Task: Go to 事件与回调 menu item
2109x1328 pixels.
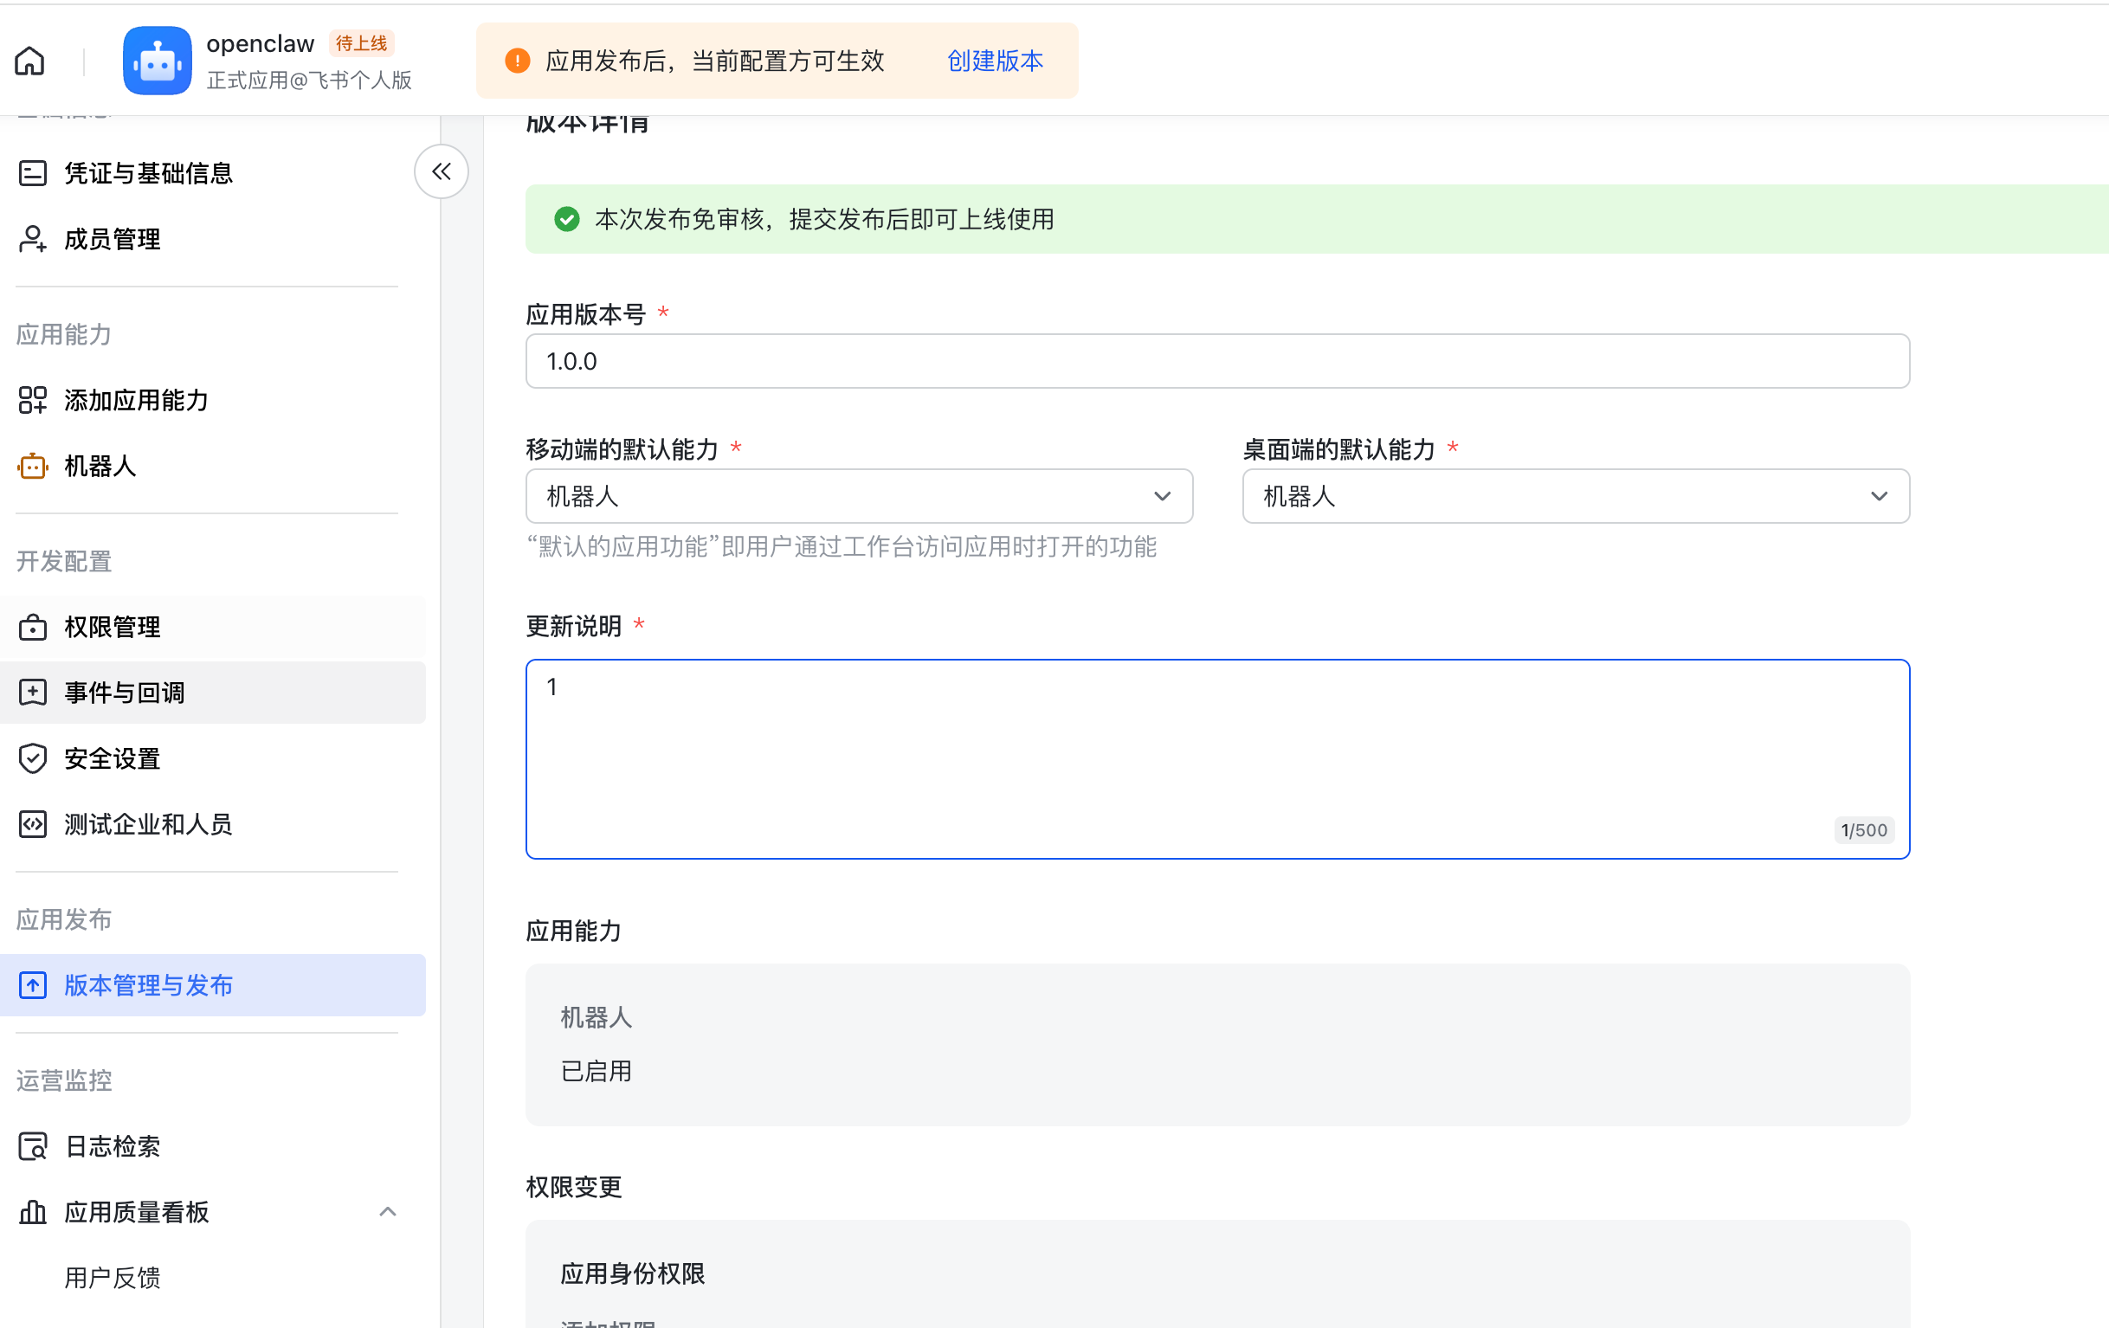Action: [x=125, y=693]
